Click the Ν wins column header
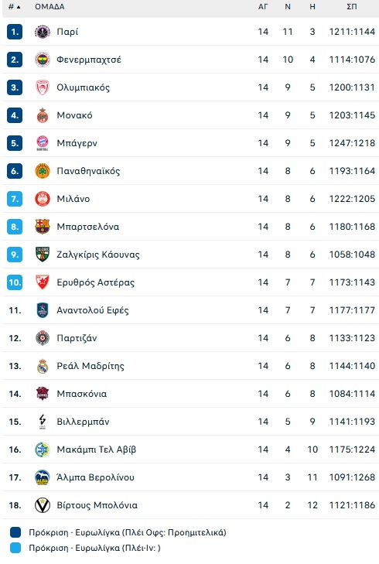This screenshot has height=564, width=379. [288, 6]
